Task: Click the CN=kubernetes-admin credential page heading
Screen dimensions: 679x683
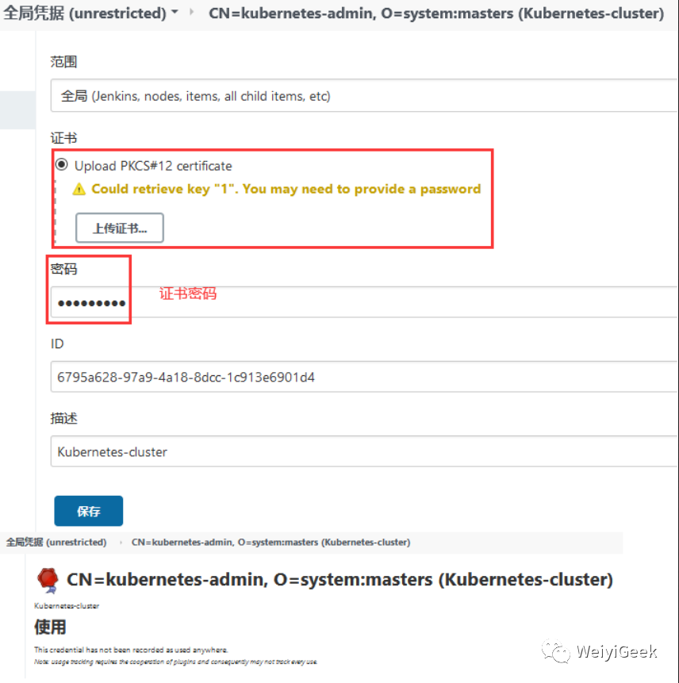Action: [339, 580]
